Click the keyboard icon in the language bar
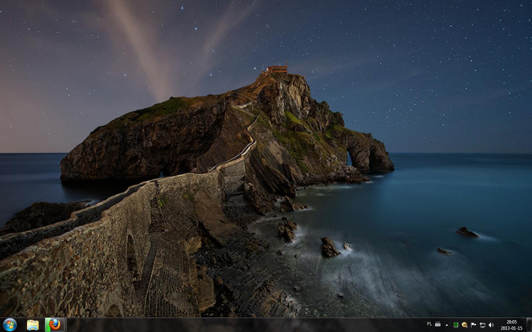Viewport: 532px width, 332px height. click(438, 324)
